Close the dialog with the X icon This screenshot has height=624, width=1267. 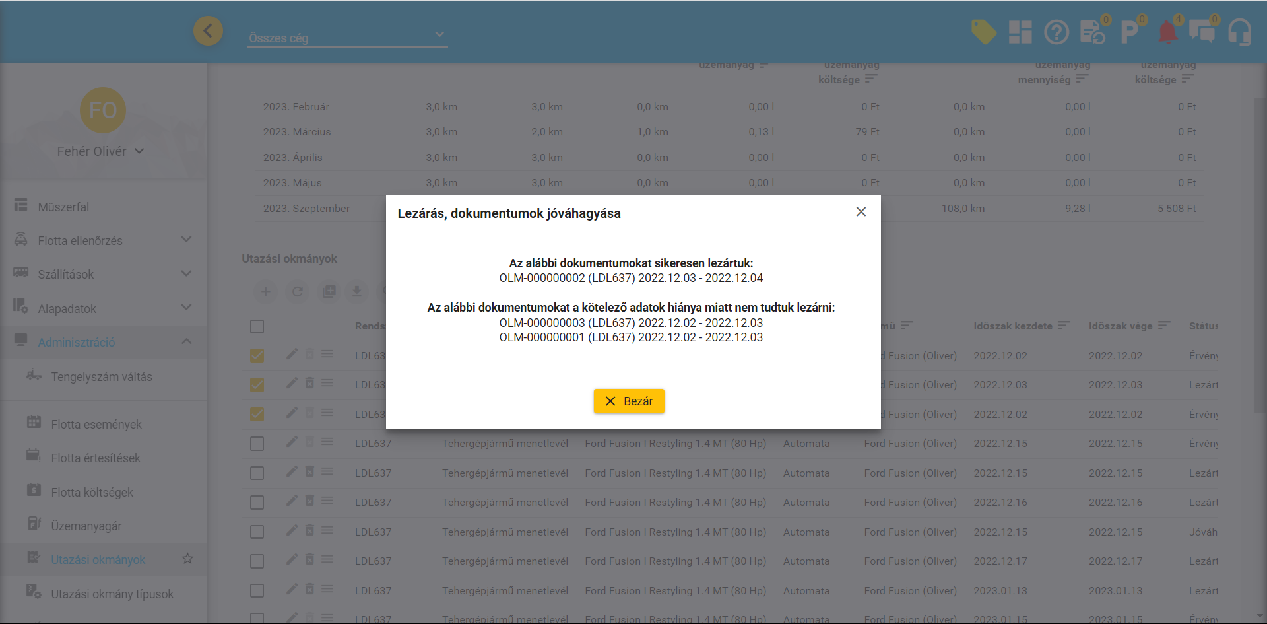click(x=861, y=212)
